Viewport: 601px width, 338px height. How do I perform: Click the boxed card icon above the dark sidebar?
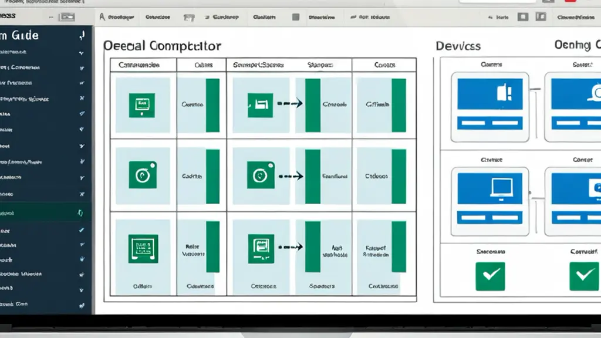(67, 17)
